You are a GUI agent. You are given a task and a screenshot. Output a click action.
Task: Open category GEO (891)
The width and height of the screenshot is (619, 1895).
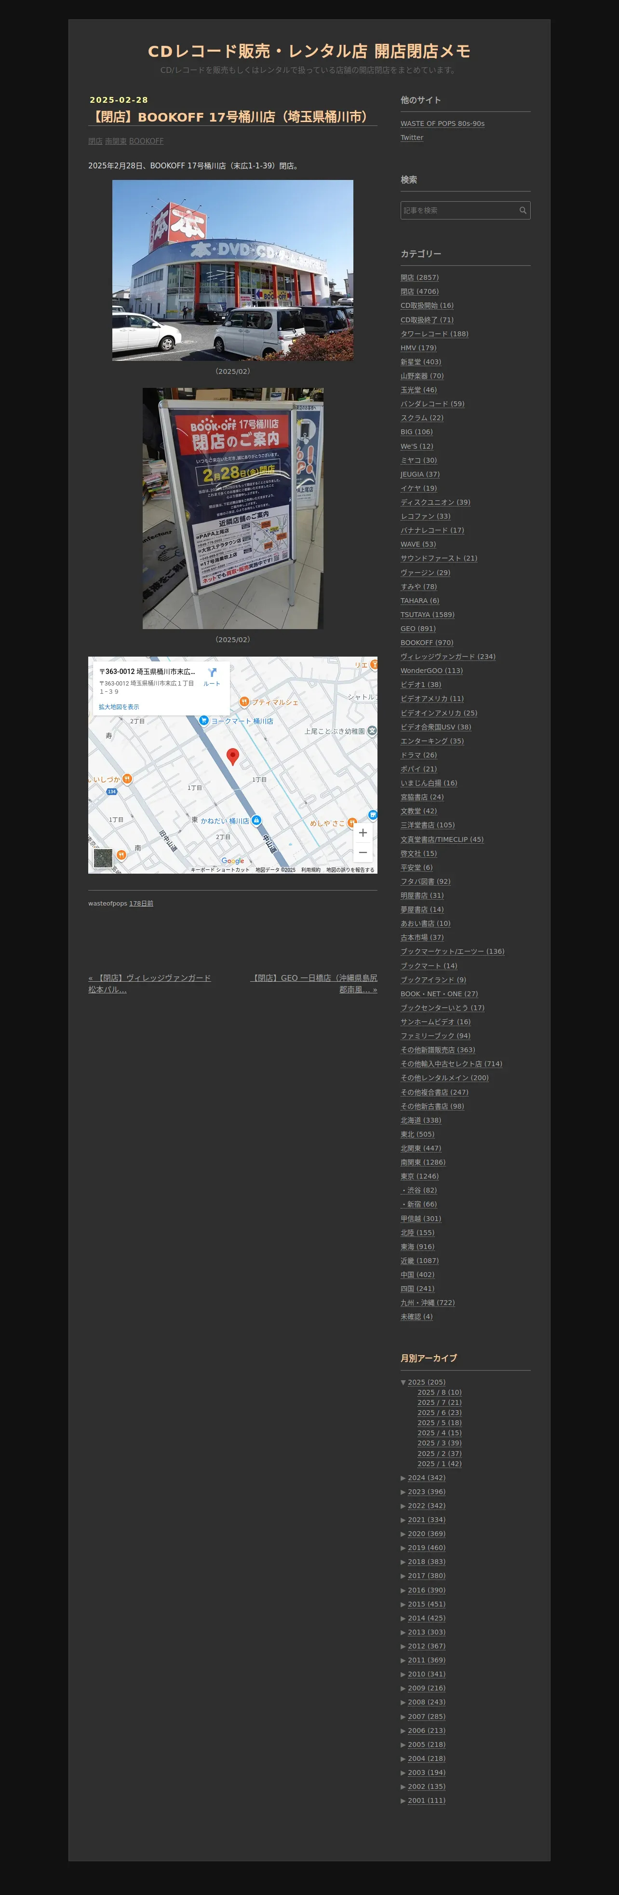[x=418, y=629]
